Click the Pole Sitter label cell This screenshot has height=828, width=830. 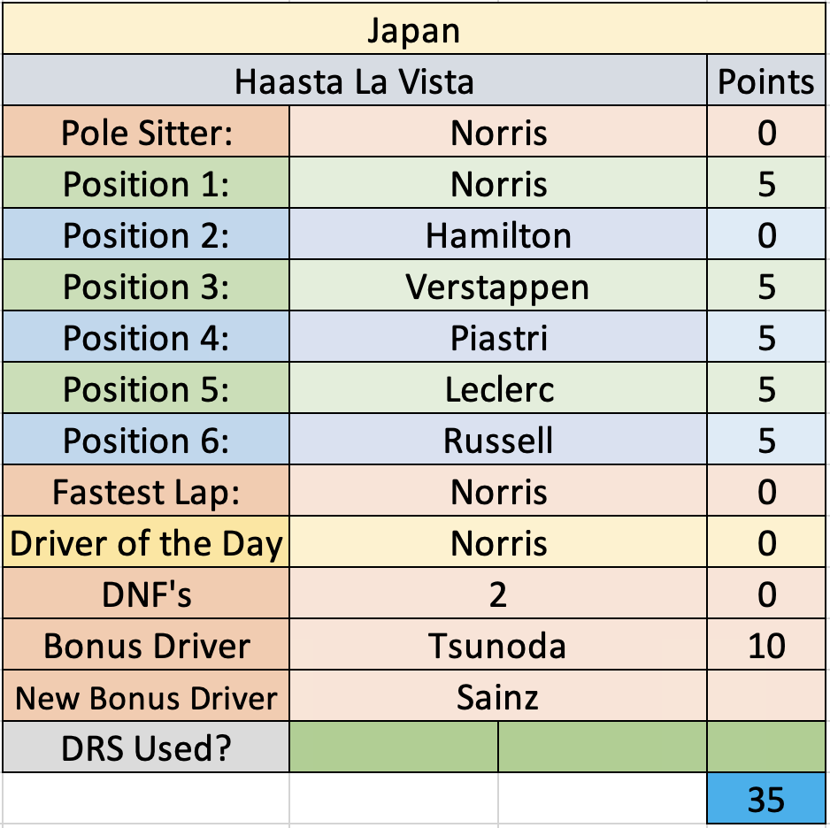pos(146,131)
